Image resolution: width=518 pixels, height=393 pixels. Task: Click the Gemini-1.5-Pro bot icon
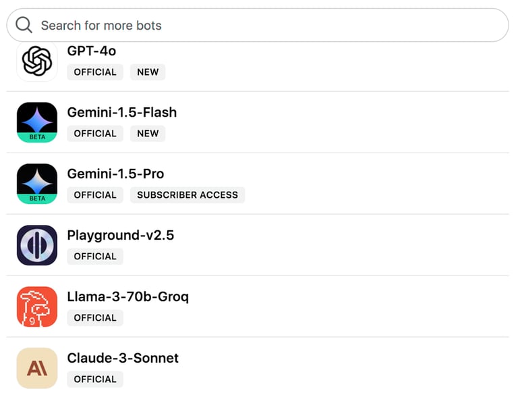coord(37,184)
